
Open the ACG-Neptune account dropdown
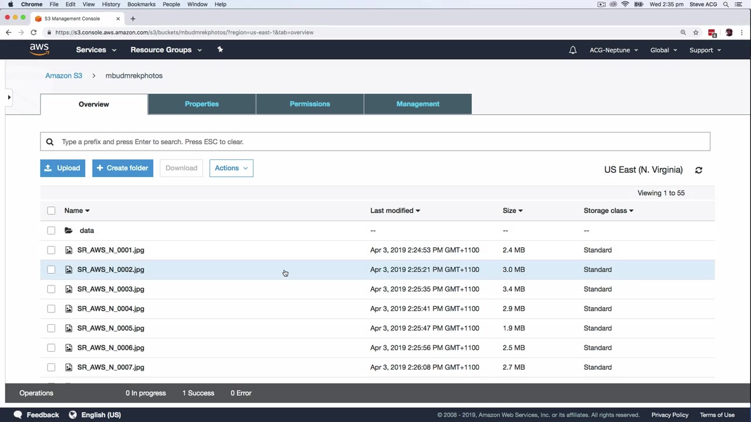point(614,50)
